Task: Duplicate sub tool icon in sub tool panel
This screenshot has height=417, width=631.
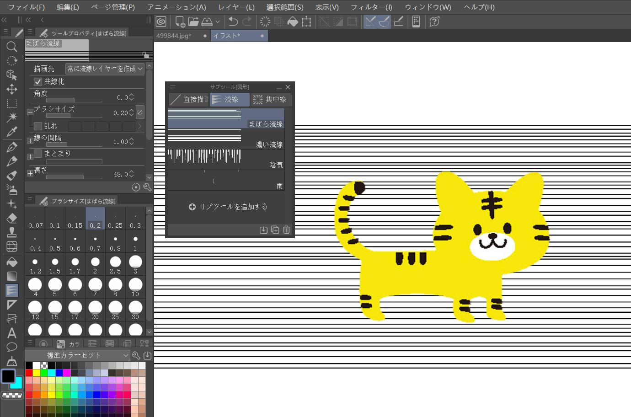Action: tap(275, 230)
